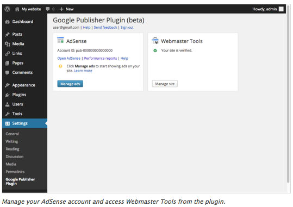Click the Send feedback link
This screenshot has width=293, height=207.
pyautogui.click(x=105, y=28)
